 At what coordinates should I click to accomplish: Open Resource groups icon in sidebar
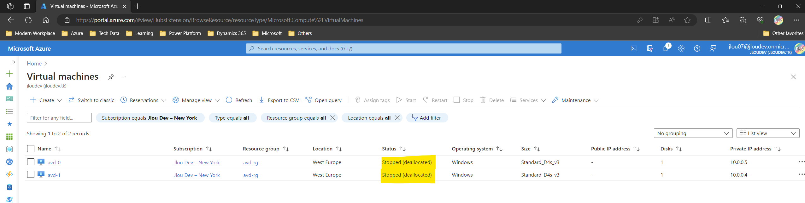point(9,149)
